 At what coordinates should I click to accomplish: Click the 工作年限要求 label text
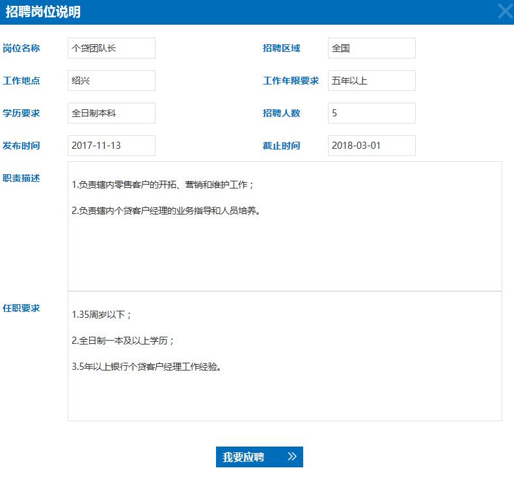coord(291,81)
